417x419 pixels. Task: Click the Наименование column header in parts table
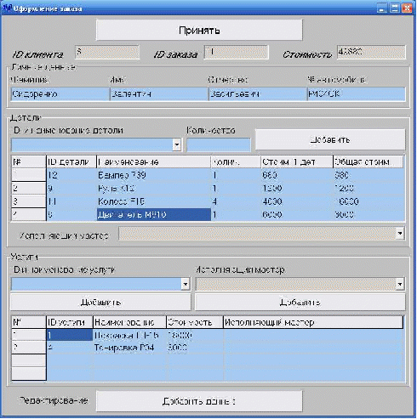tap(153, 162)
